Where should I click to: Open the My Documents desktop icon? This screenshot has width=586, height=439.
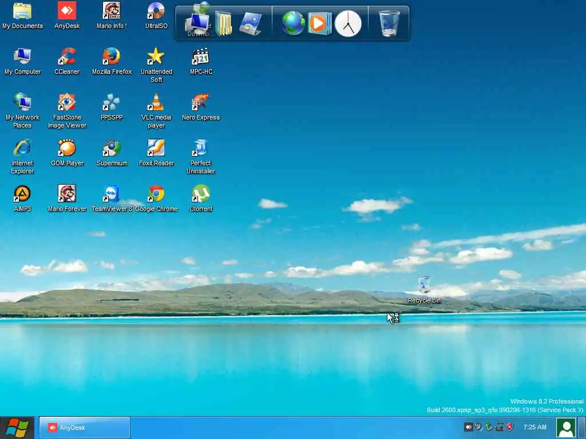click(22, 15)
